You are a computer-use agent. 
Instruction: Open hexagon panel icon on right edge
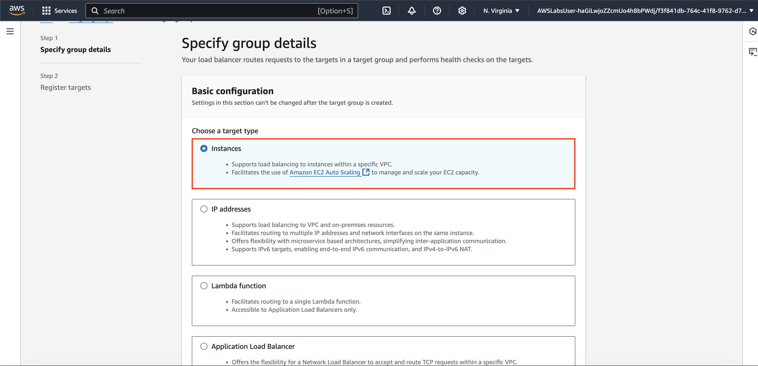point(752,31)
